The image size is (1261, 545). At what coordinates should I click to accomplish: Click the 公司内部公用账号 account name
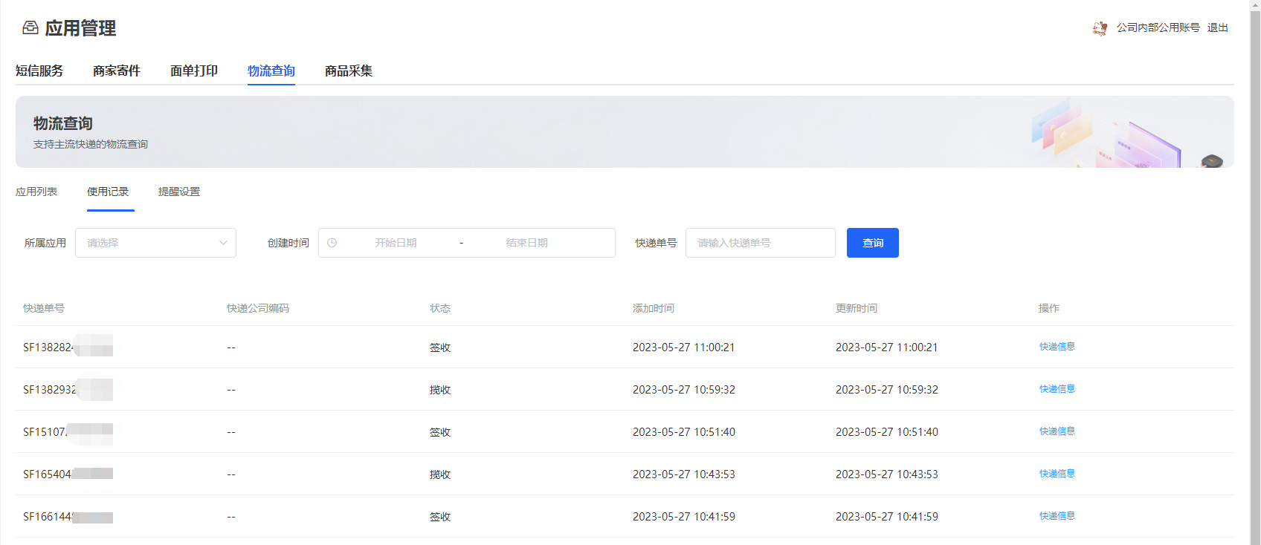tap(1158, 27)
